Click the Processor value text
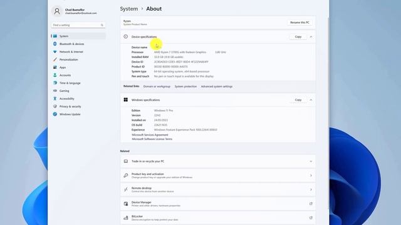 pyautogui.click(x=190, y=52)
